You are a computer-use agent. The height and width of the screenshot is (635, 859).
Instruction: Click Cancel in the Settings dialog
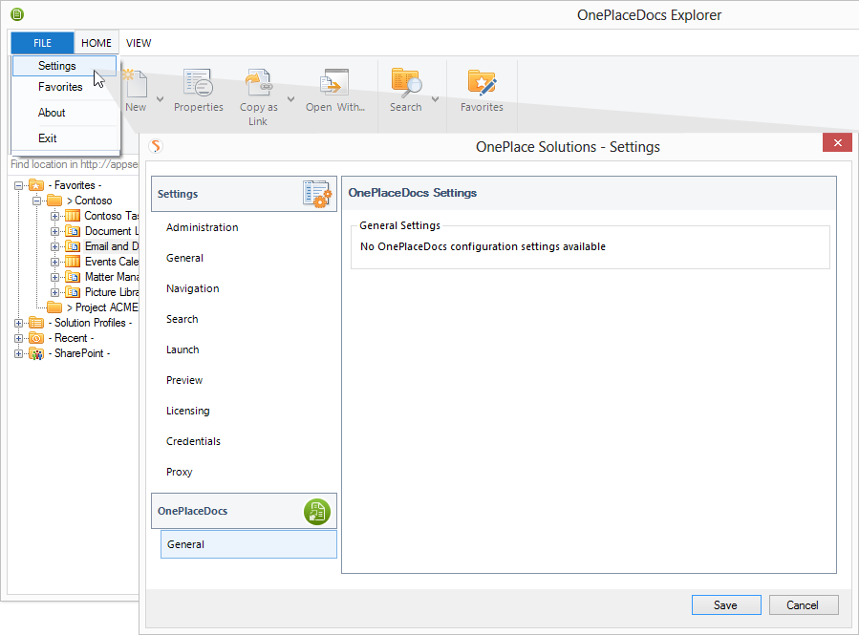[803, 604]
